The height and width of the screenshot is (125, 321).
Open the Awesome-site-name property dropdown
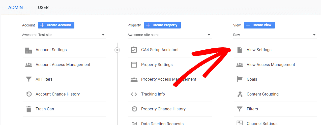point(169,35)
